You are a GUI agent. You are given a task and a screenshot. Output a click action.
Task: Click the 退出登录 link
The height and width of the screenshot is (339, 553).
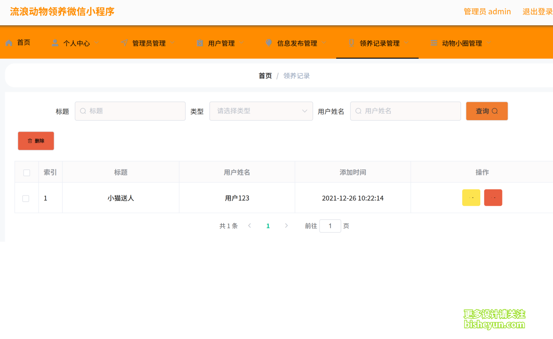[x=538, y=11]
